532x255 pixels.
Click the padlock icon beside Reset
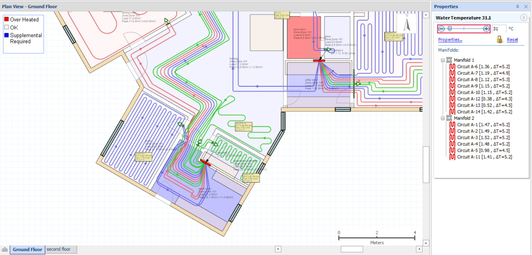(x=500, y=40)
